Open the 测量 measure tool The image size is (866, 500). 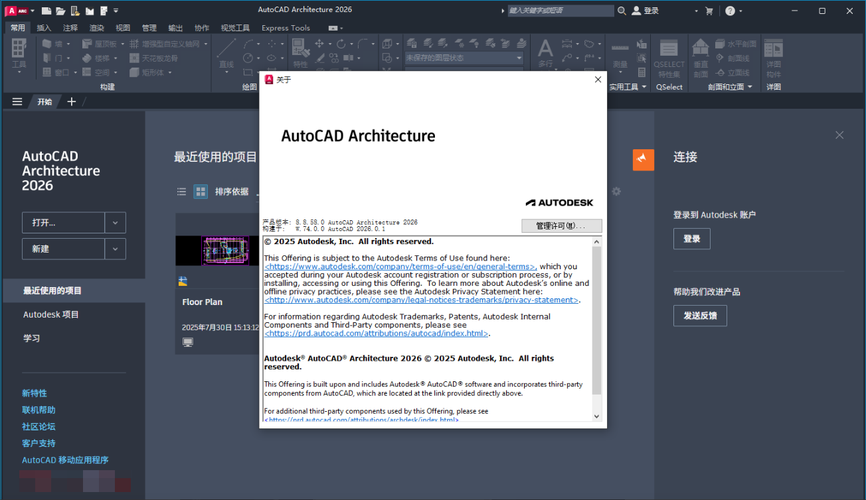pyautogui.click(x=620, y=52)
